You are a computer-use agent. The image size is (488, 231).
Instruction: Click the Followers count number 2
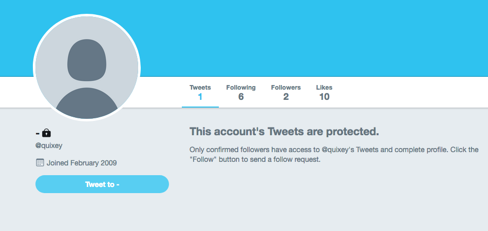[286, 97]
